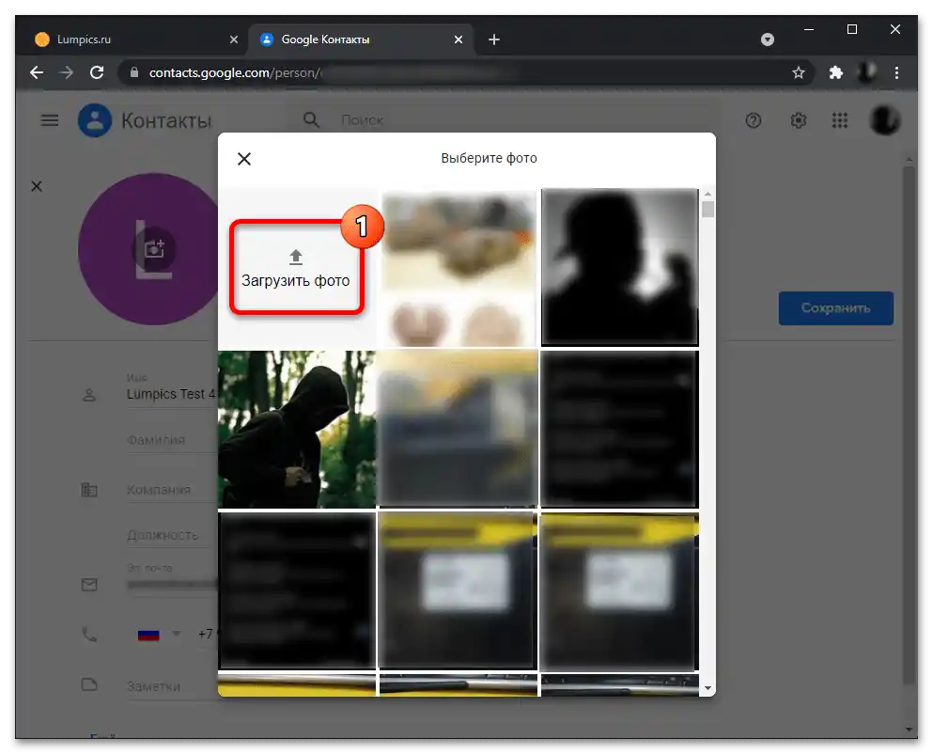Click the Загрузить фото upload button
Image resolution: width=933 pixels, height=754 pixels.
pos(296,268)
